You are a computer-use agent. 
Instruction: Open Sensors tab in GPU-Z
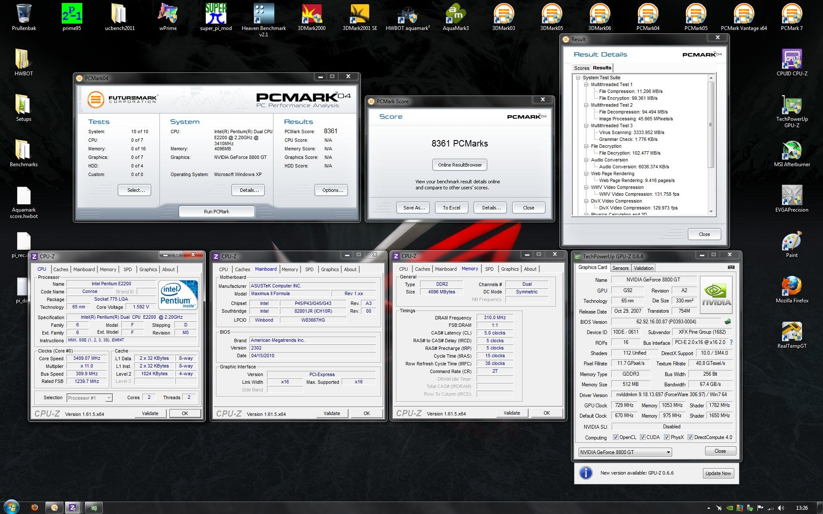coord(620,268)
